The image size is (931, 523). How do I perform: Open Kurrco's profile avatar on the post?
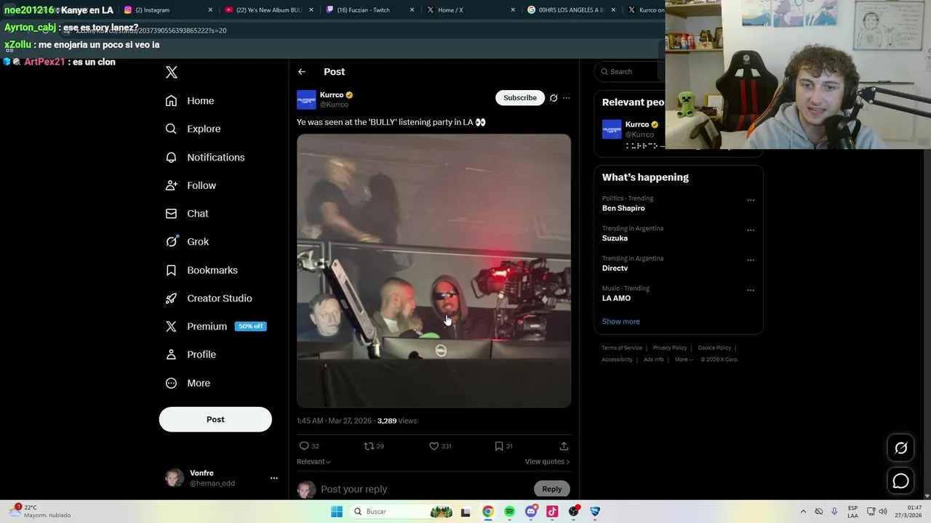pos(306,100)
